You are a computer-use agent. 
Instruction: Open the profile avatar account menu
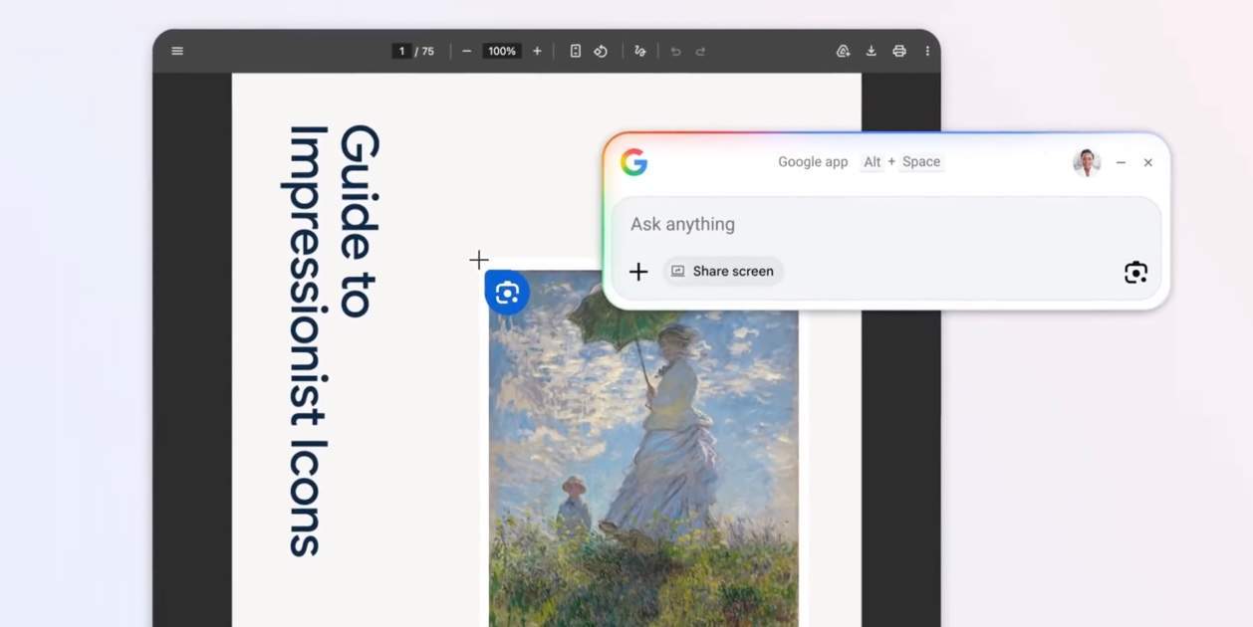pos(1086,162)
